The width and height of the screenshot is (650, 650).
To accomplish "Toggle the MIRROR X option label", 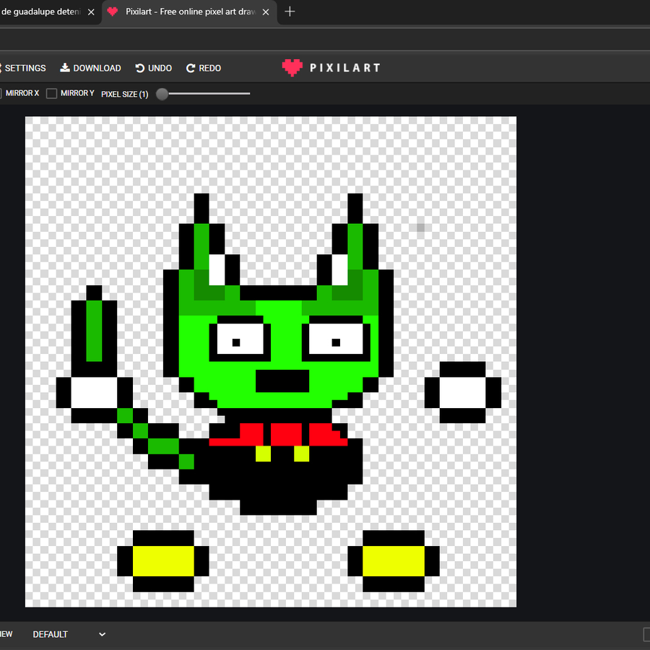I will click(x=22, y=93).
